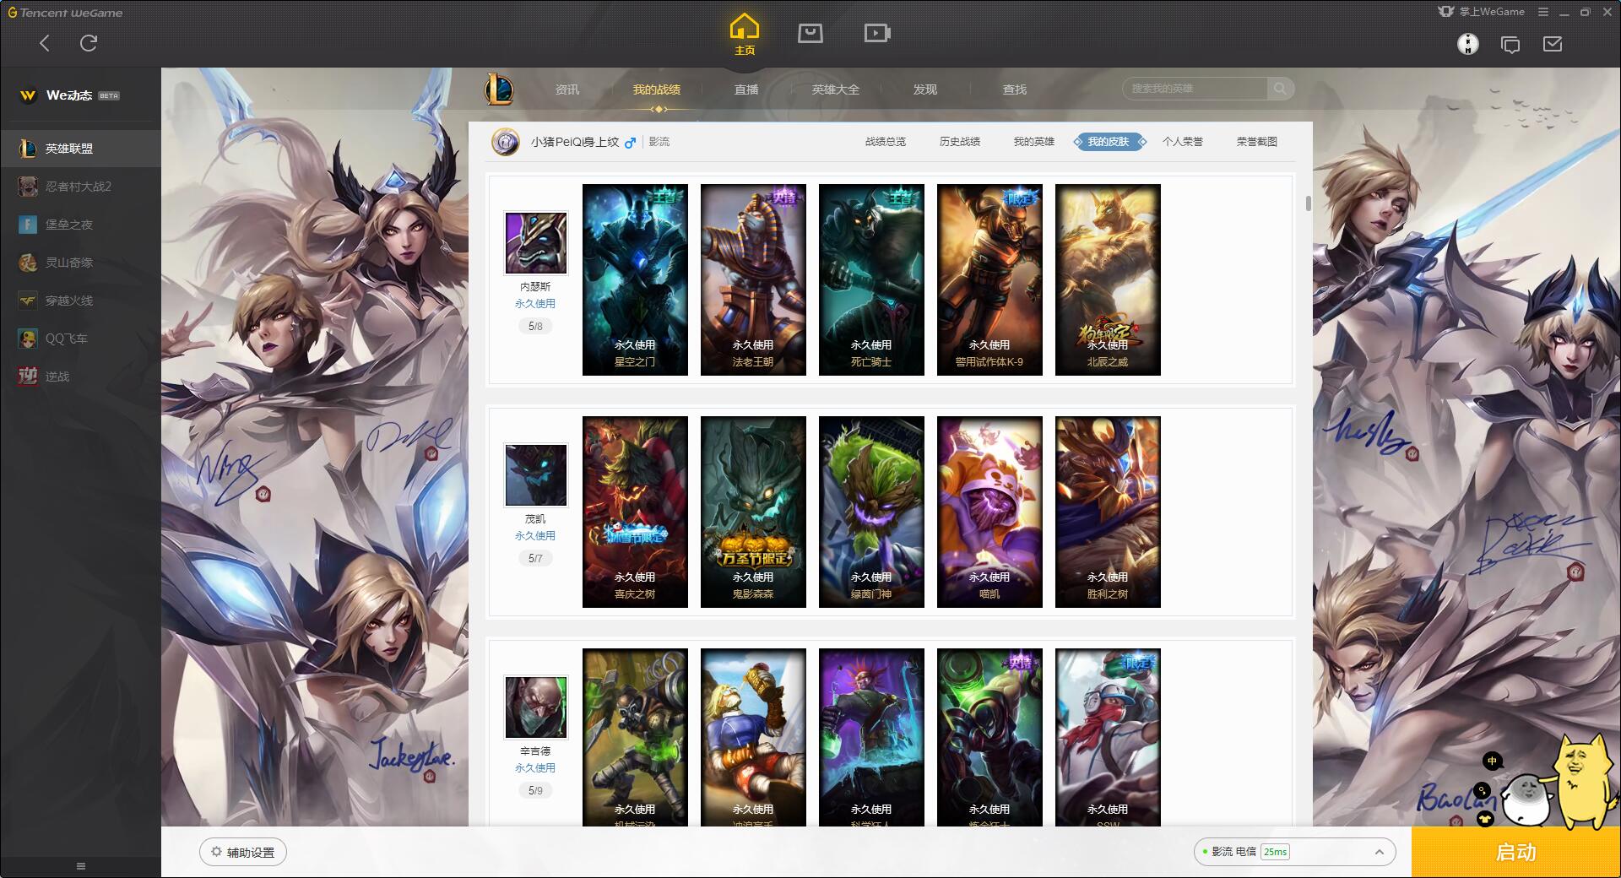Screen dimensions: 1621x878
Task: Go back with the left arrow icon
Action: click(45, 43)
